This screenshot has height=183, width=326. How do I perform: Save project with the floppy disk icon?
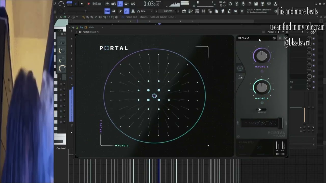tap(256, 4)
